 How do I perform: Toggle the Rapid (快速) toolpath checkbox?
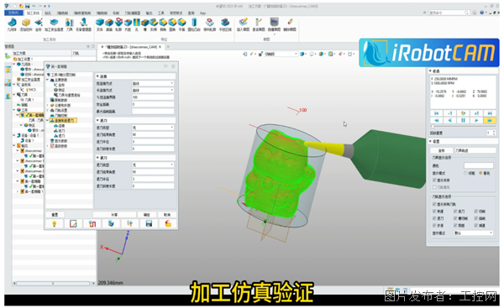tap(434, 211)
